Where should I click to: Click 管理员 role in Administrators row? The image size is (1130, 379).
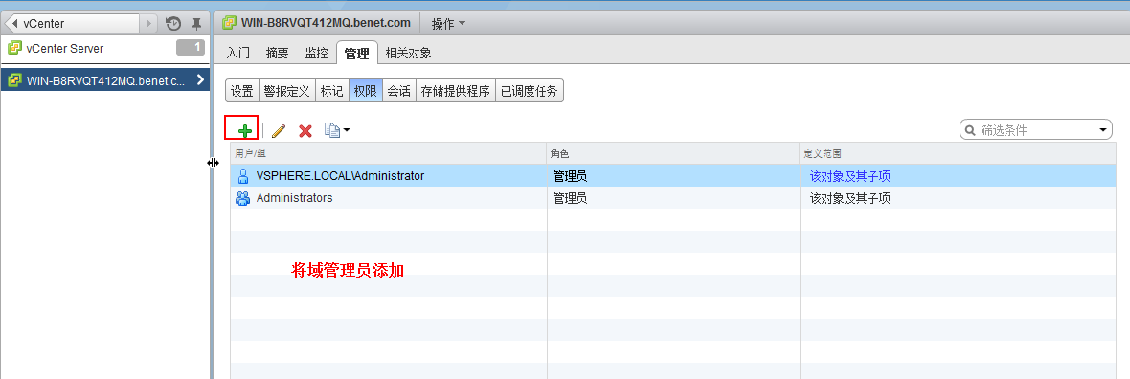570,197
